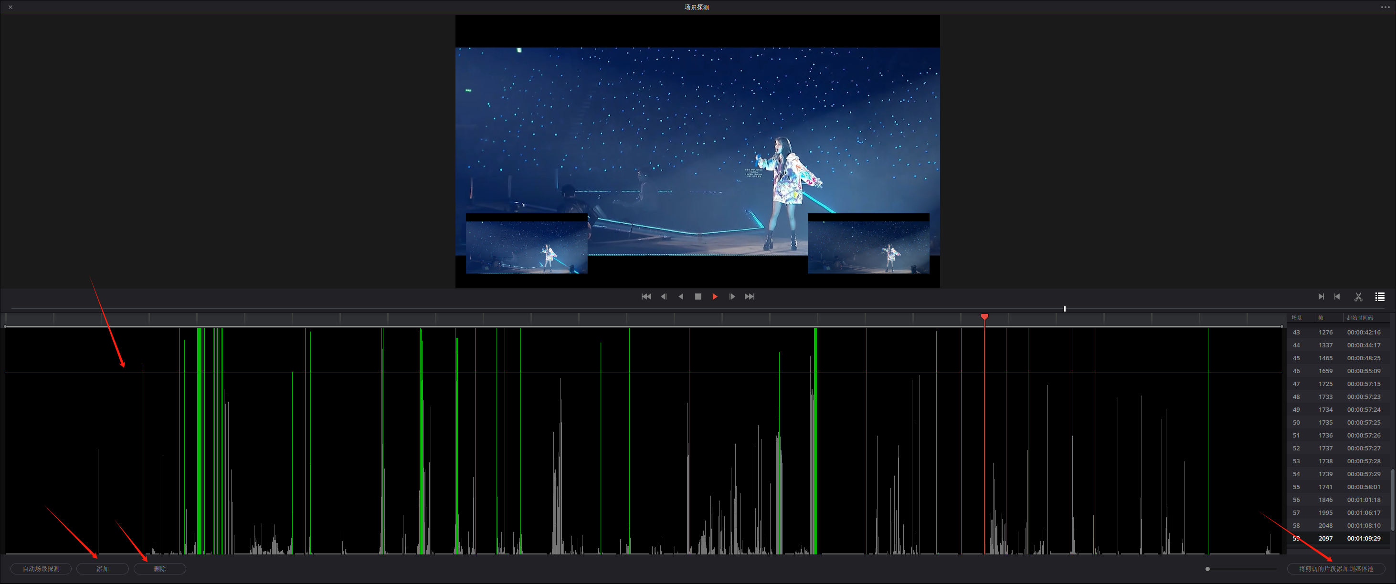Click the 自动场景探测 button
The image size is (1396, 584).
tap(41, 569)
